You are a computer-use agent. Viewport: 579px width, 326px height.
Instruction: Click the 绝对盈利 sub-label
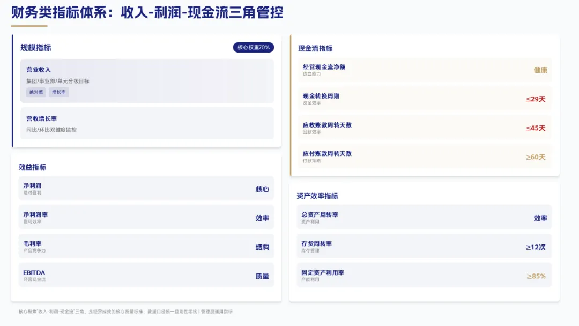tap(32, 192)
